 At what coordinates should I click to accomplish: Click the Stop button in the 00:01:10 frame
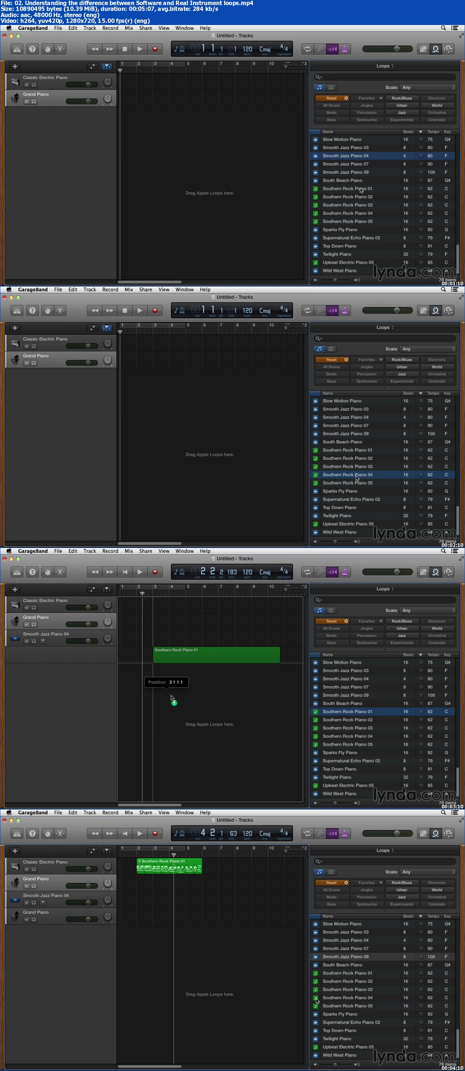(125, 49)
